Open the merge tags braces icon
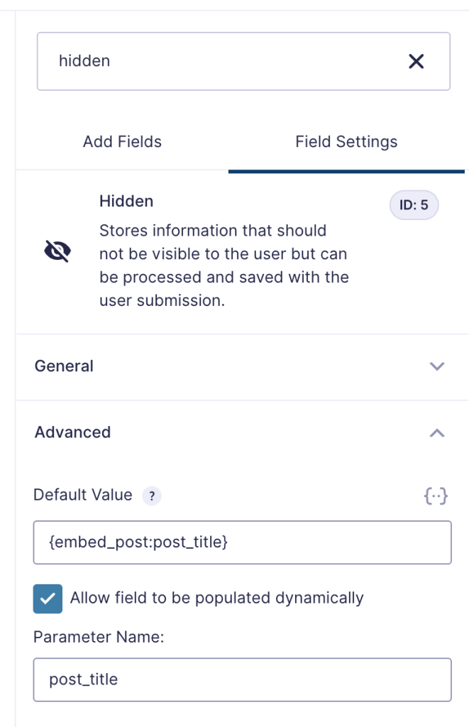 436,496
